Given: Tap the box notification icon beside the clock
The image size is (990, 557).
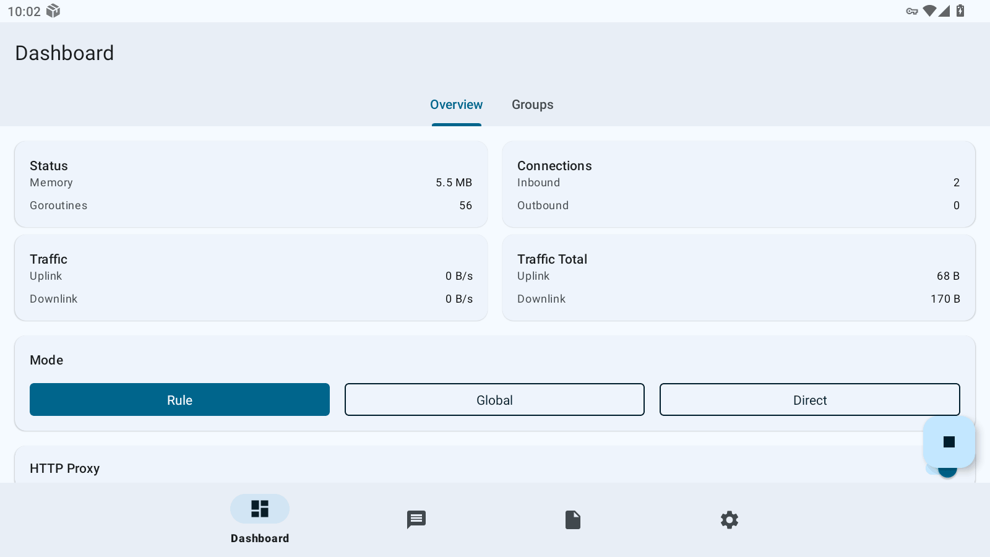Looking at the screenshot, I should point(53,11).
